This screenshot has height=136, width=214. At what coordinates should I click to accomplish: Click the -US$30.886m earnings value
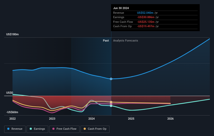(x=146, y=17)
